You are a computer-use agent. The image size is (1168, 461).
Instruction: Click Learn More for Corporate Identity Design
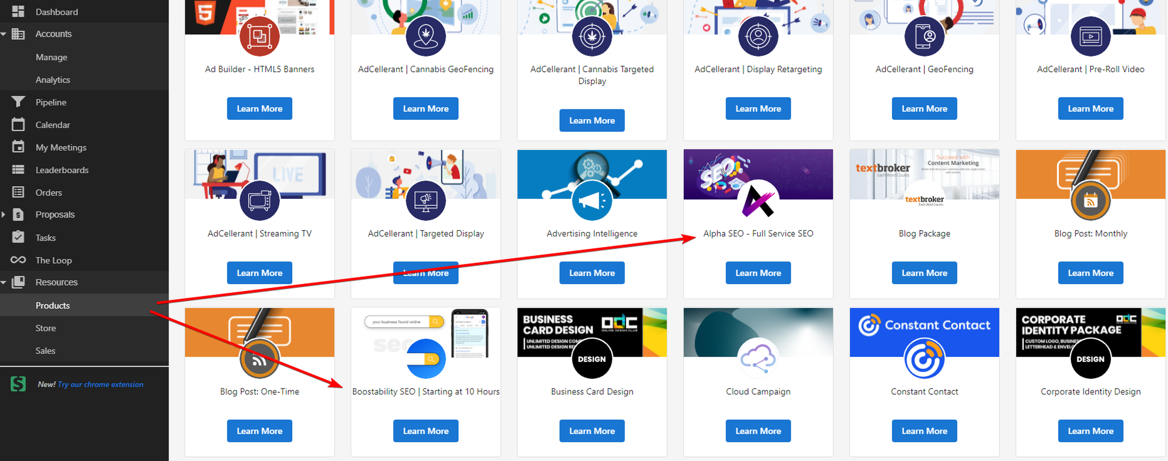click(x=1090, y=431)
